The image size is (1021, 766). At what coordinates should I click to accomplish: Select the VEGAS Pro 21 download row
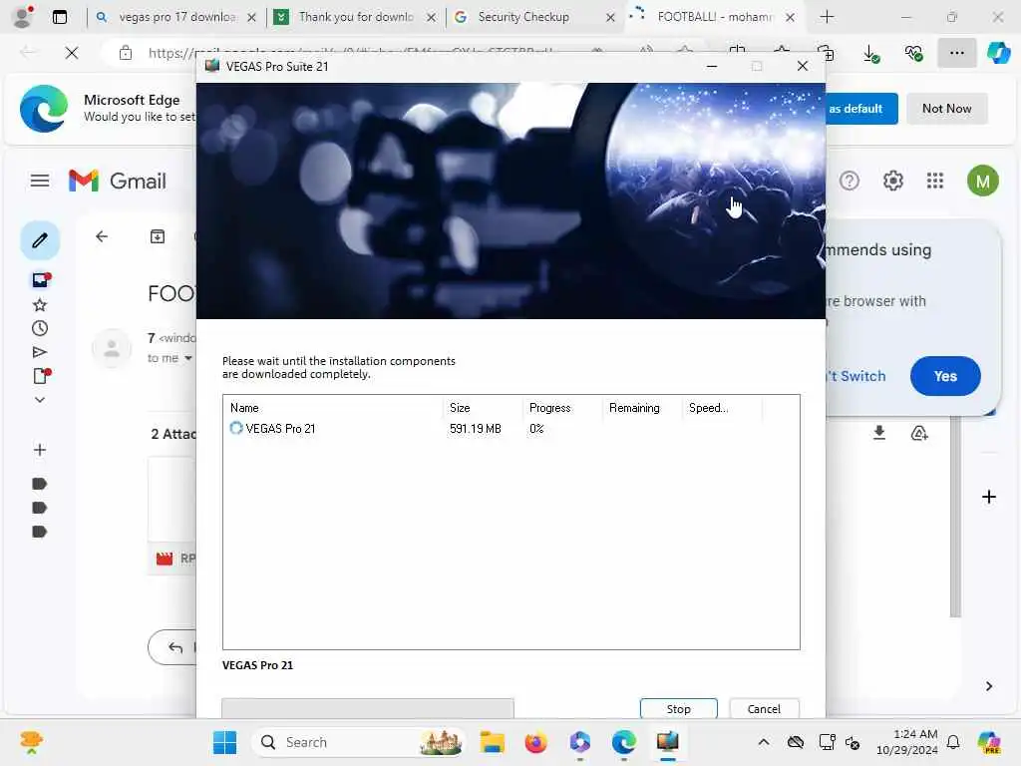(x=510, y=429)
